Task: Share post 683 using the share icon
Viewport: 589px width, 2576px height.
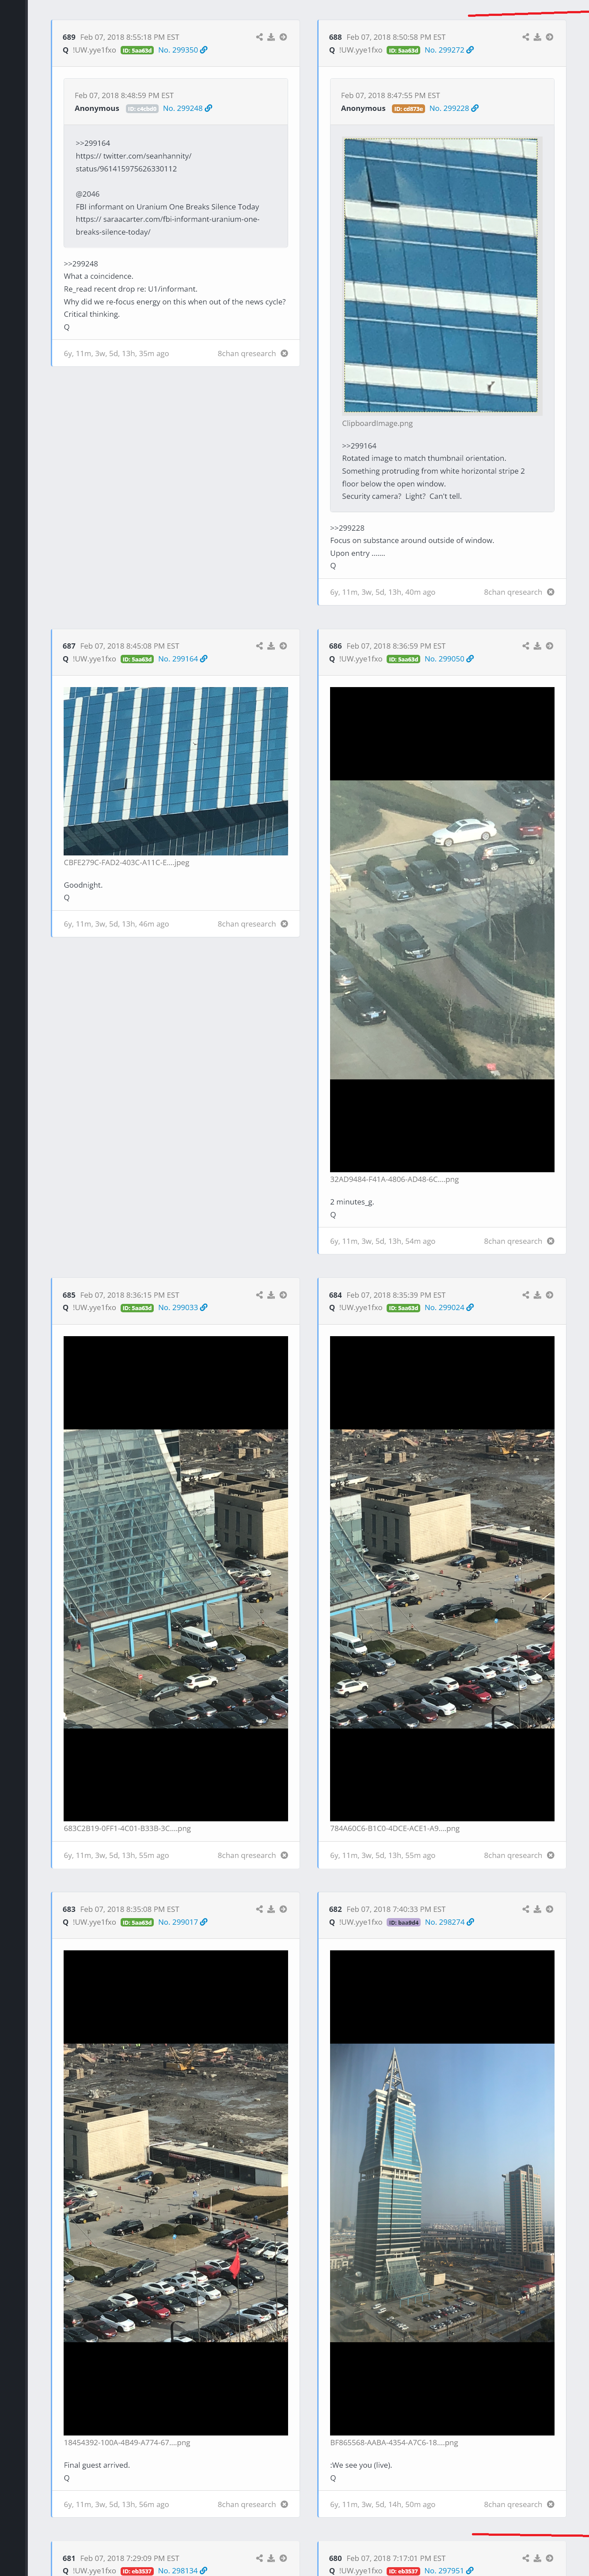Action: coord(259,1909)
